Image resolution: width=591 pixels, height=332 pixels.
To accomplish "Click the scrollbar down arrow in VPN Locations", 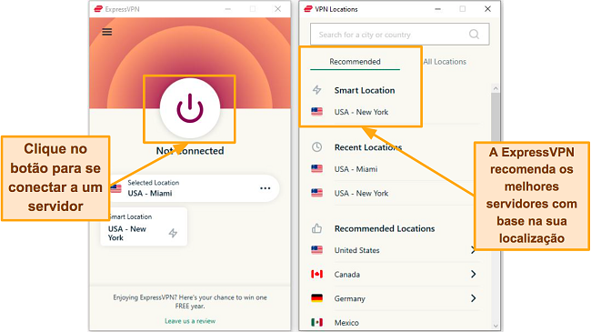I will tap(496, 326).
